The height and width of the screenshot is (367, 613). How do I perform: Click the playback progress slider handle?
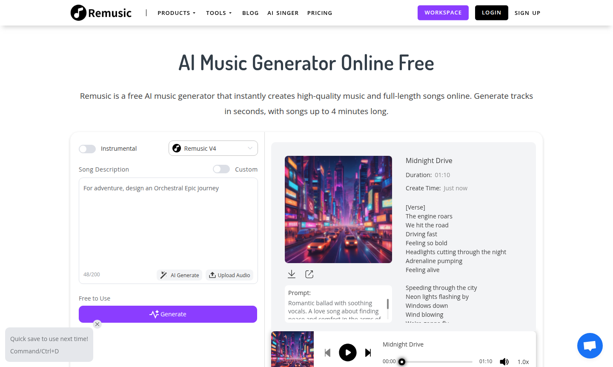(x=402, y=362)
